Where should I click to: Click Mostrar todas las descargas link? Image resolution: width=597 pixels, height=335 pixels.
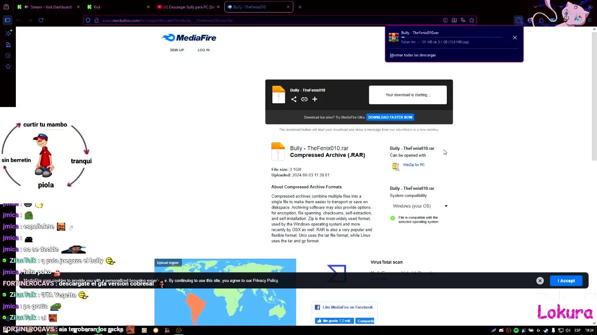[413, 55]
